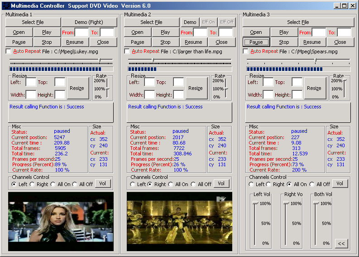Viewport: 359px width, 257px height.
Task: Pause Multimedia 1 playback
Action: 19,42
